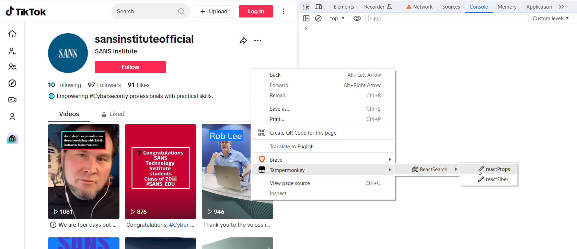Click the console prompt chevron
This screenshot has height=249, width=577.
[x=305, y=28]
